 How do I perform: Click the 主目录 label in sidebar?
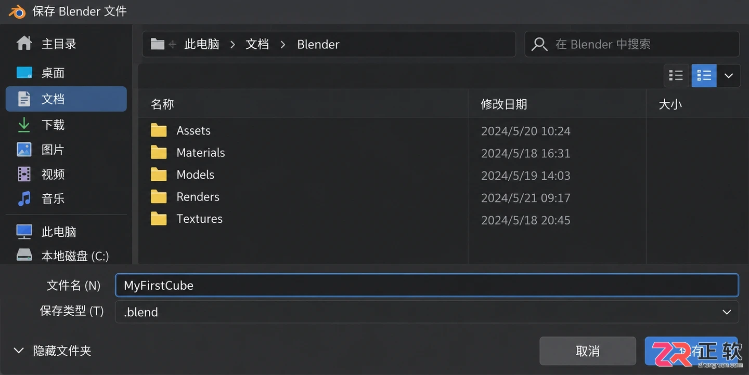[x=59, y=44]
